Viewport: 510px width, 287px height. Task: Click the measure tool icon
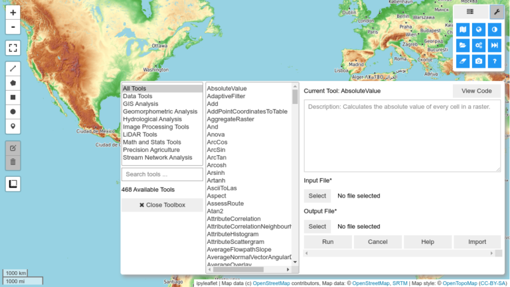tap(13, 184)
